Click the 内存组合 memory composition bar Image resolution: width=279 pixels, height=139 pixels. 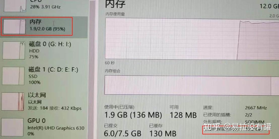[192, 85]
